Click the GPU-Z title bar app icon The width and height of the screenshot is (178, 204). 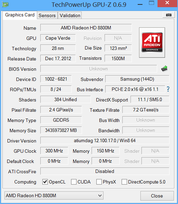(5, 4)
